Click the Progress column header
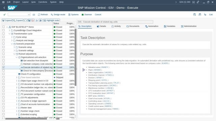 (70, 24)
